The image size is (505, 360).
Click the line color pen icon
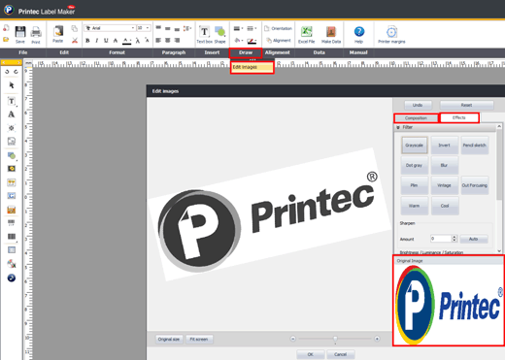[252, 41]
